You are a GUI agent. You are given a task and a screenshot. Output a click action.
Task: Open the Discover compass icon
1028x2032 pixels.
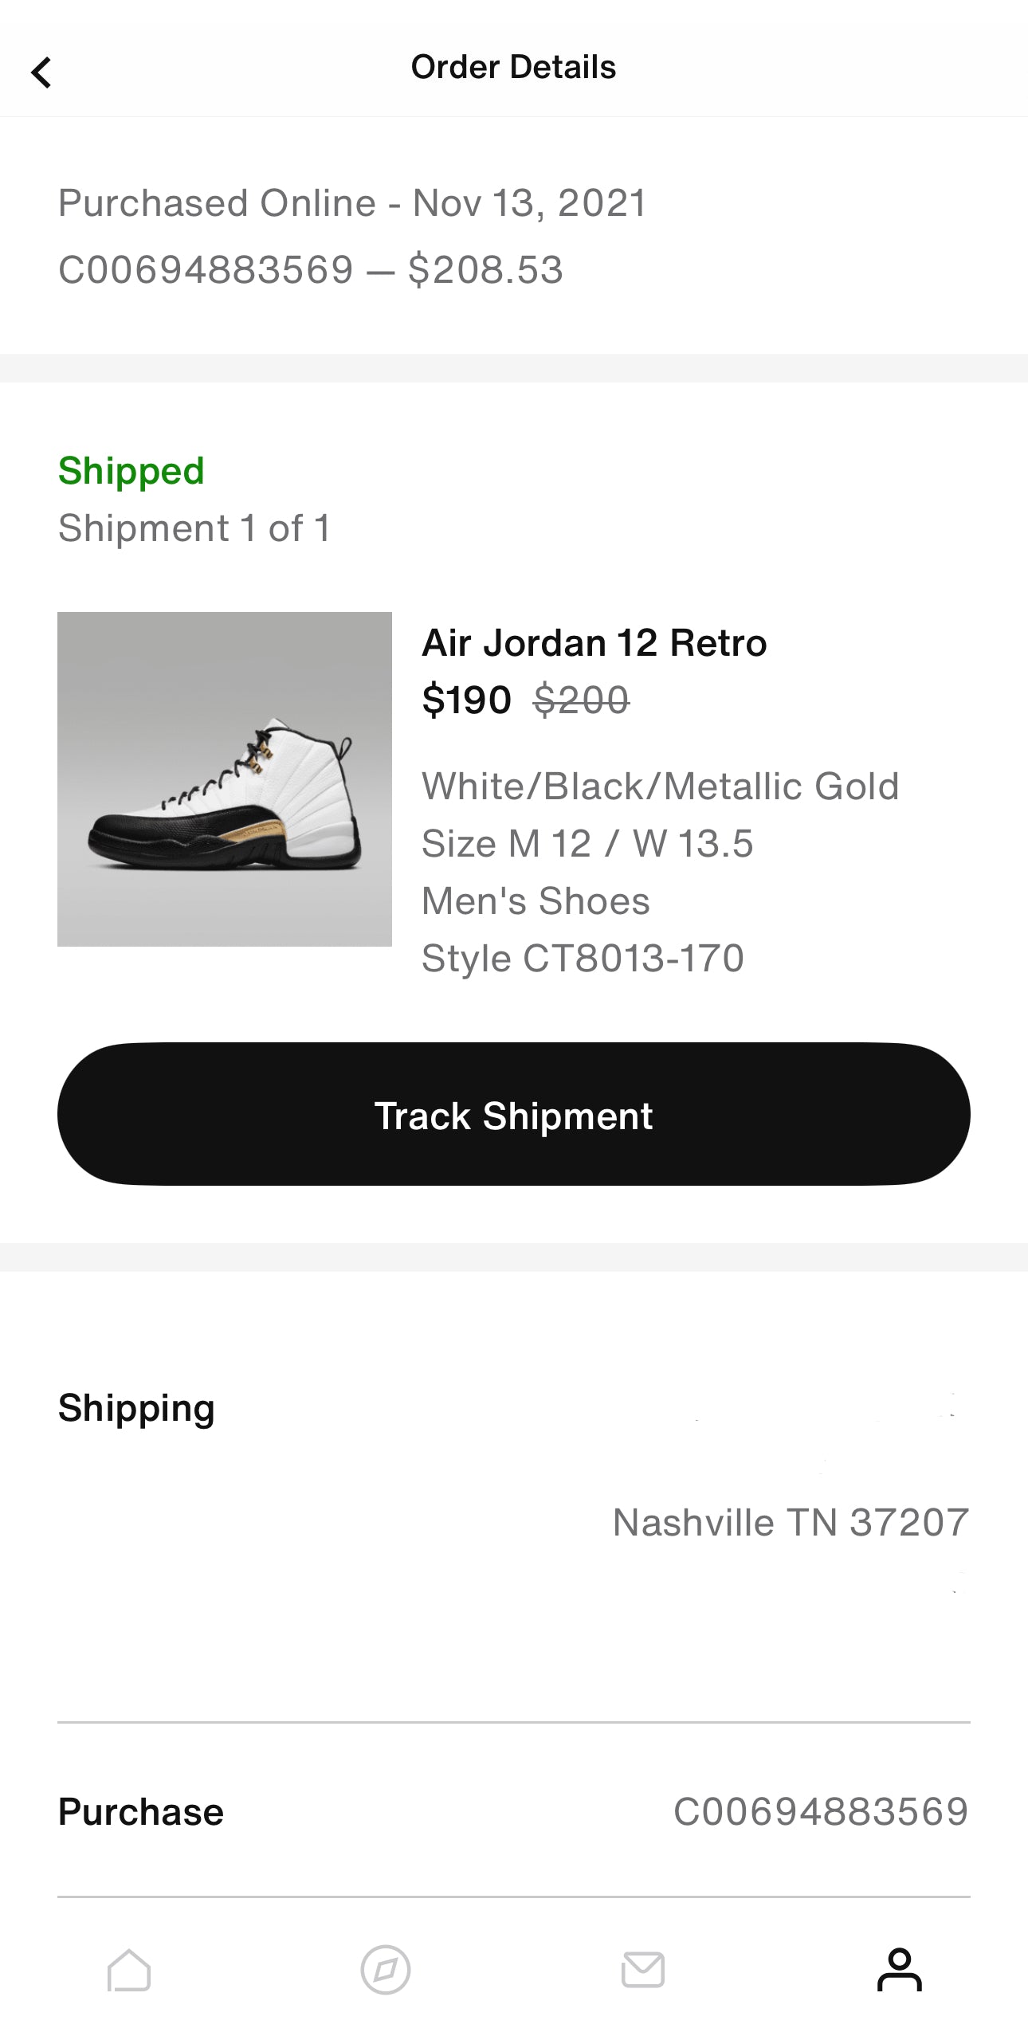[386, 1970]
